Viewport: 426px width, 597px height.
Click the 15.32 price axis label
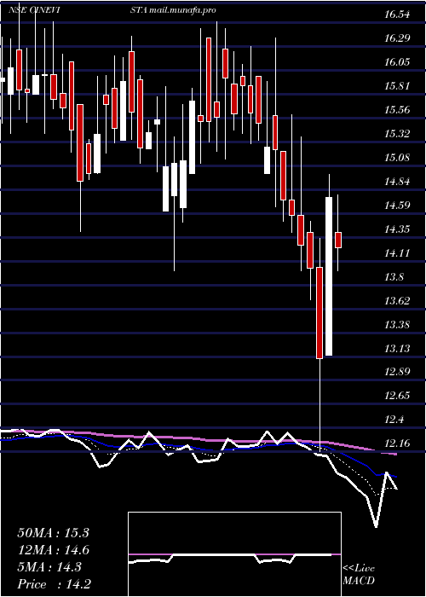point(397,134)
